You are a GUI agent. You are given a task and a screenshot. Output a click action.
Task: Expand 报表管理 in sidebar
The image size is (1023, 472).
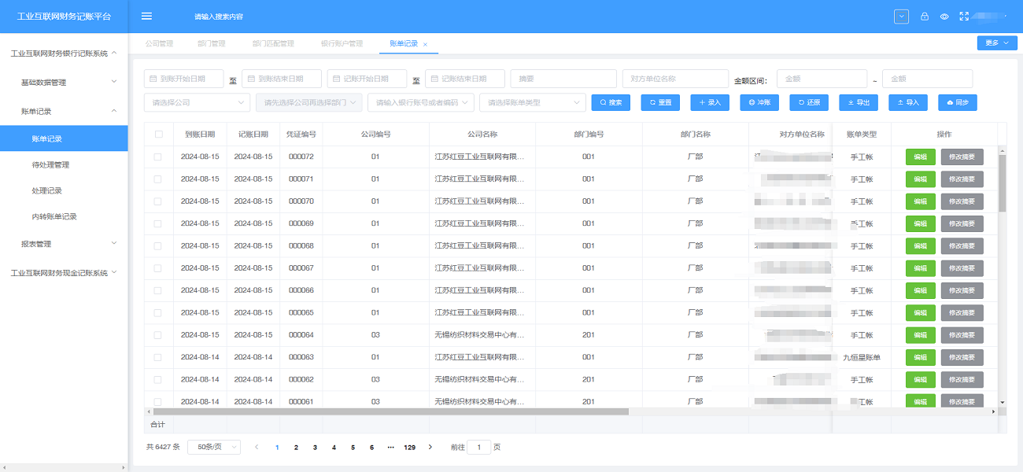coord(64,244)
